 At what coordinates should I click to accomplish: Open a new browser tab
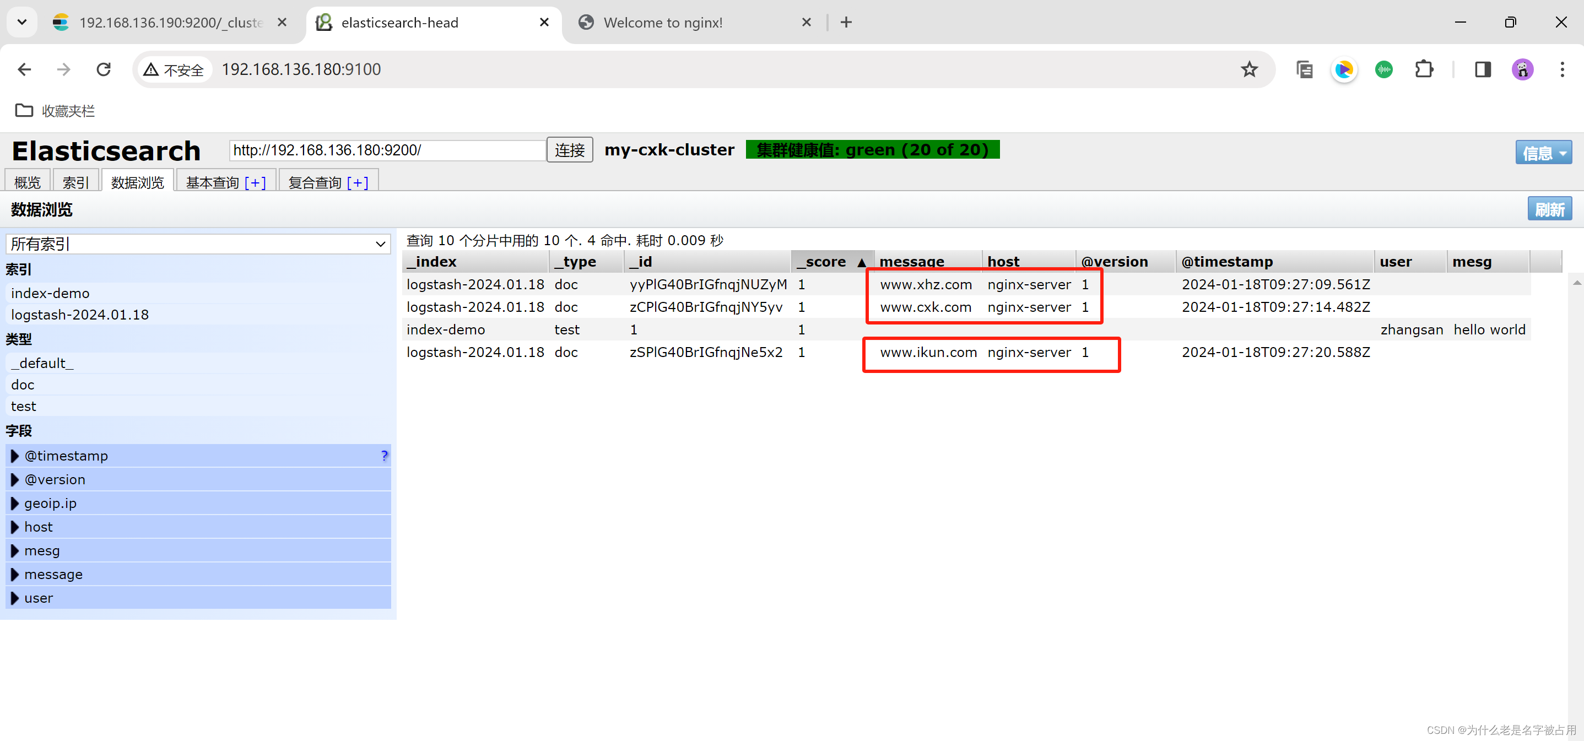point(846,23)
